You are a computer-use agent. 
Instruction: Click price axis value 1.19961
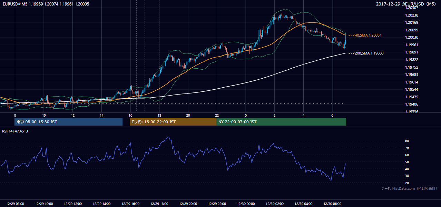(412, 45)
